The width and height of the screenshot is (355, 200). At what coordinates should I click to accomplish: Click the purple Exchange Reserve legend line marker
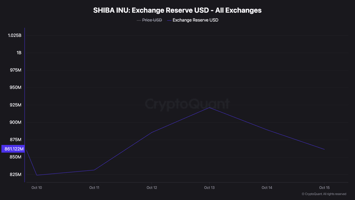pos(169,20)
